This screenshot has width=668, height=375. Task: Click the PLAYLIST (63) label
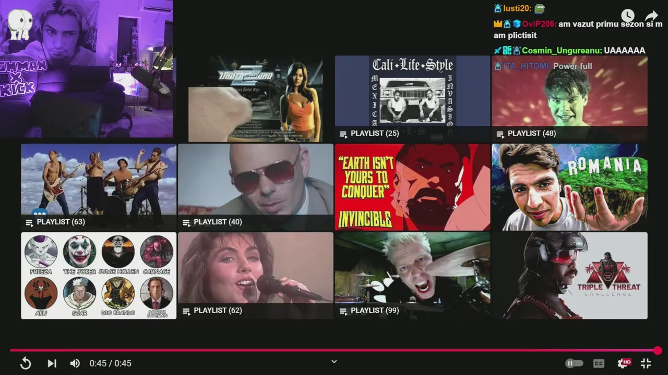(61, 222)
